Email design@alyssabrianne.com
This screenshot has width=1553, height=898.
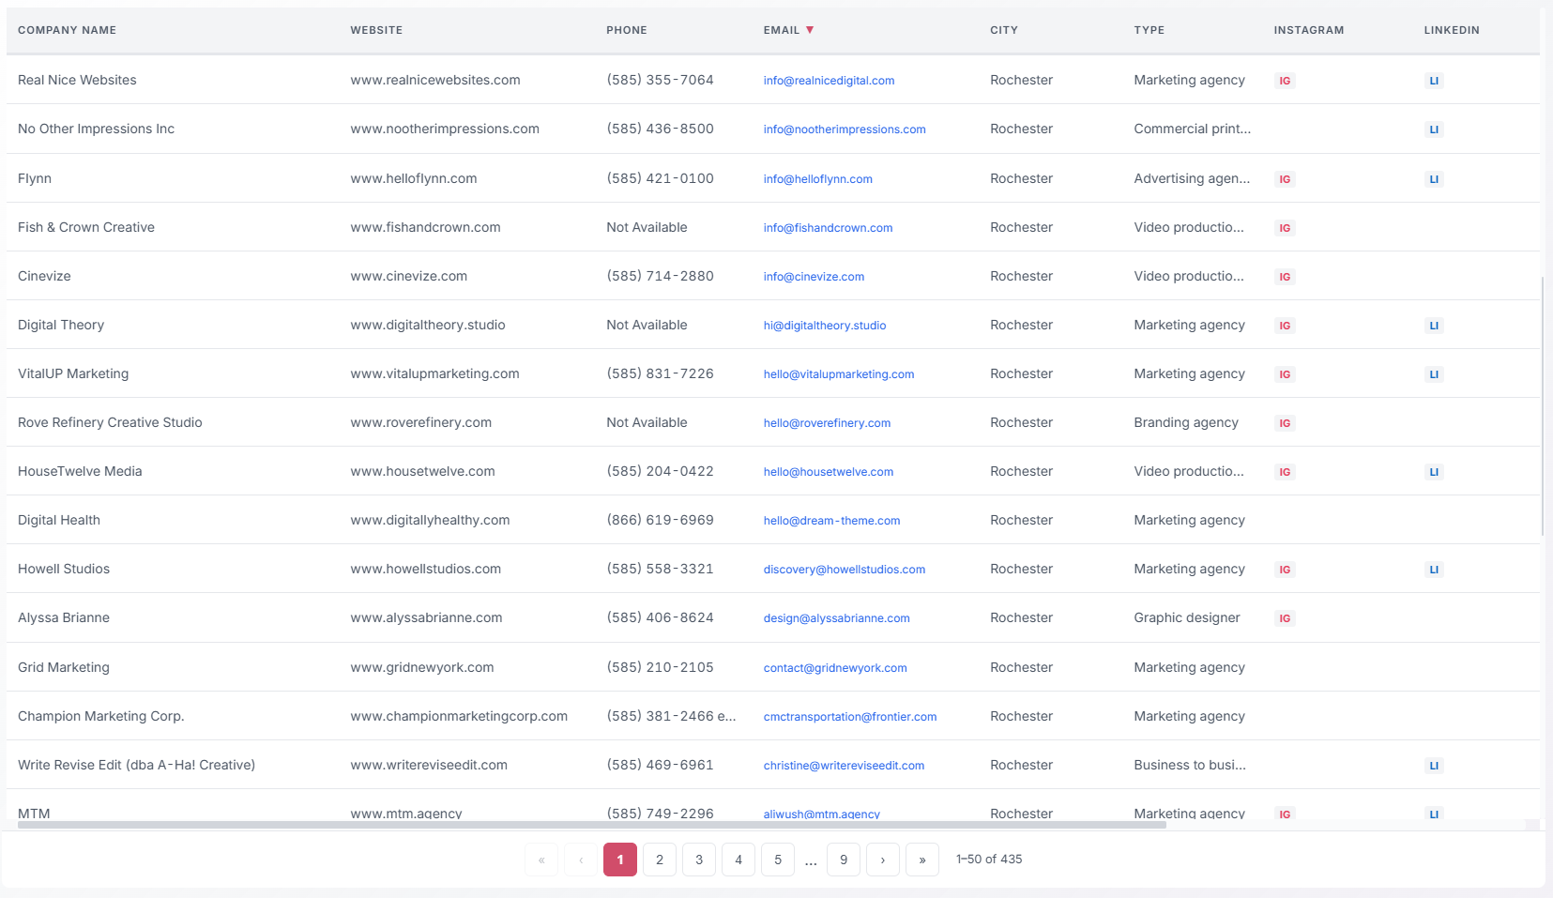[837, 618]
